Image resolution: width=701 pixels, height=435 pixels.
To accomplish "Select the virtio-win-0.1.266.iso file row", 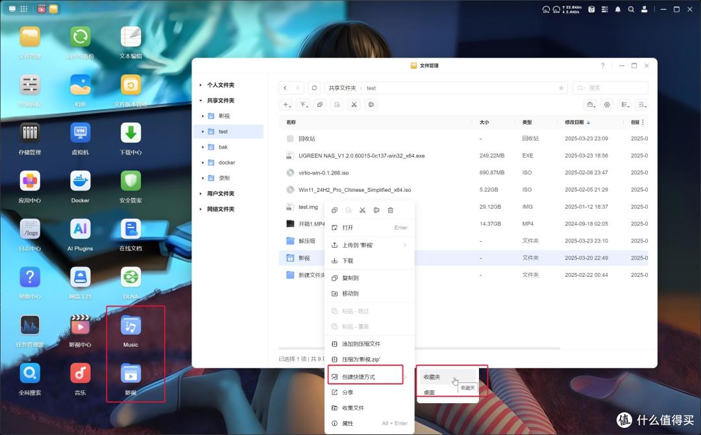I will (463, 173).
